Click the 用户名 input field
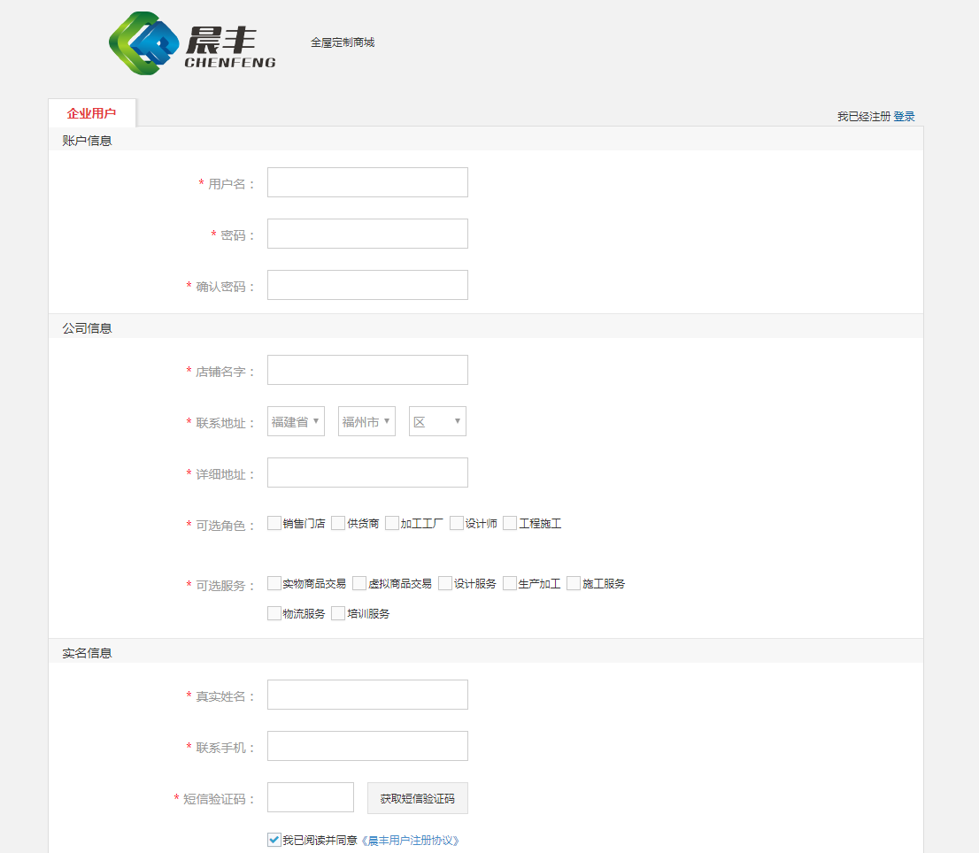This screenshot has width=979, height=853. pyautogui.click(x=366, y=181)
